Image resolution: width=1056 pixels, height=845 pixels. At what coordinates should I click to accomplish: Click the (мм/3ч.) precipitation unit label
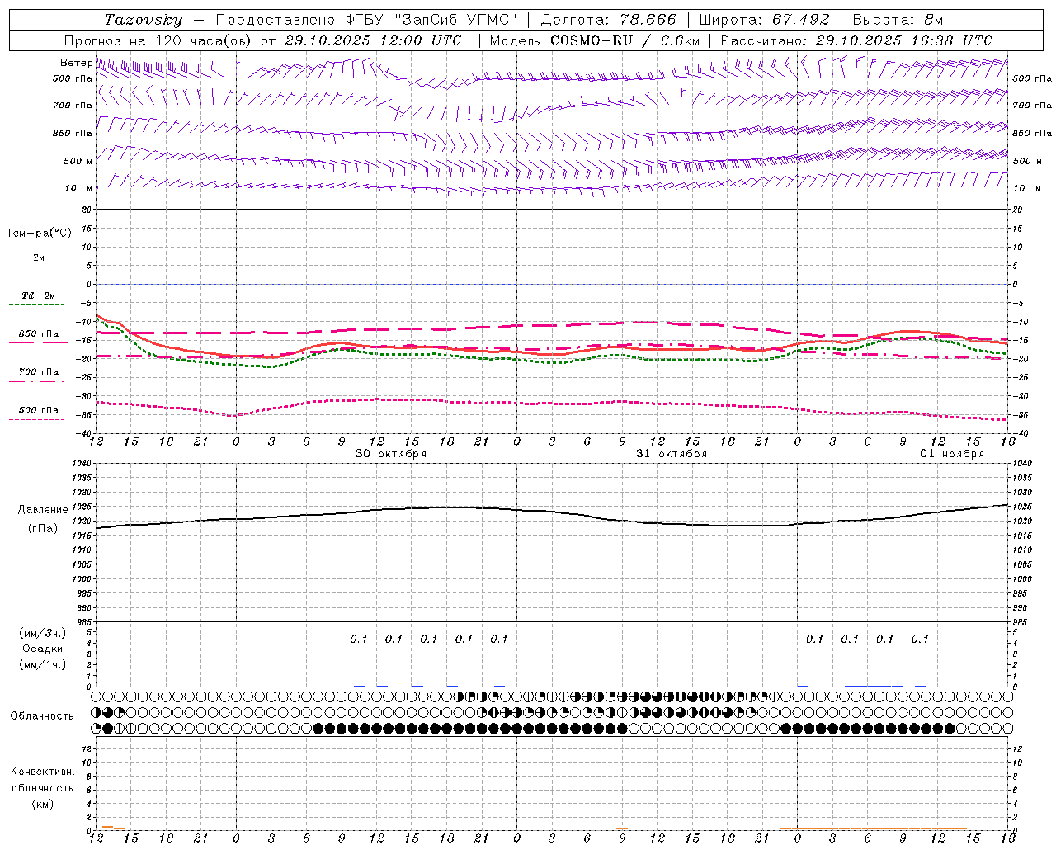tap(43, 633)
